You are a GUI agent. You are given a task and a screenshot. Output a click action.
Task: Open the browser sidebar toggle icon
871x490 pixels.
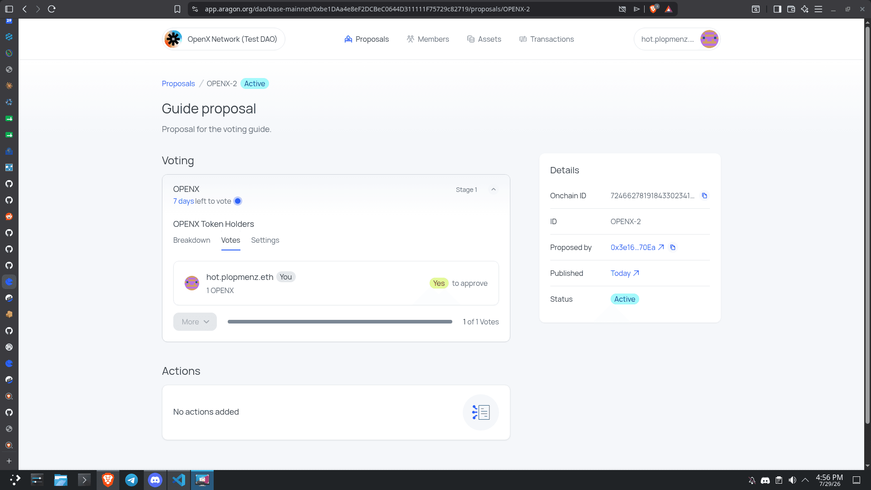pyautogui.click(x=777, y=9)
